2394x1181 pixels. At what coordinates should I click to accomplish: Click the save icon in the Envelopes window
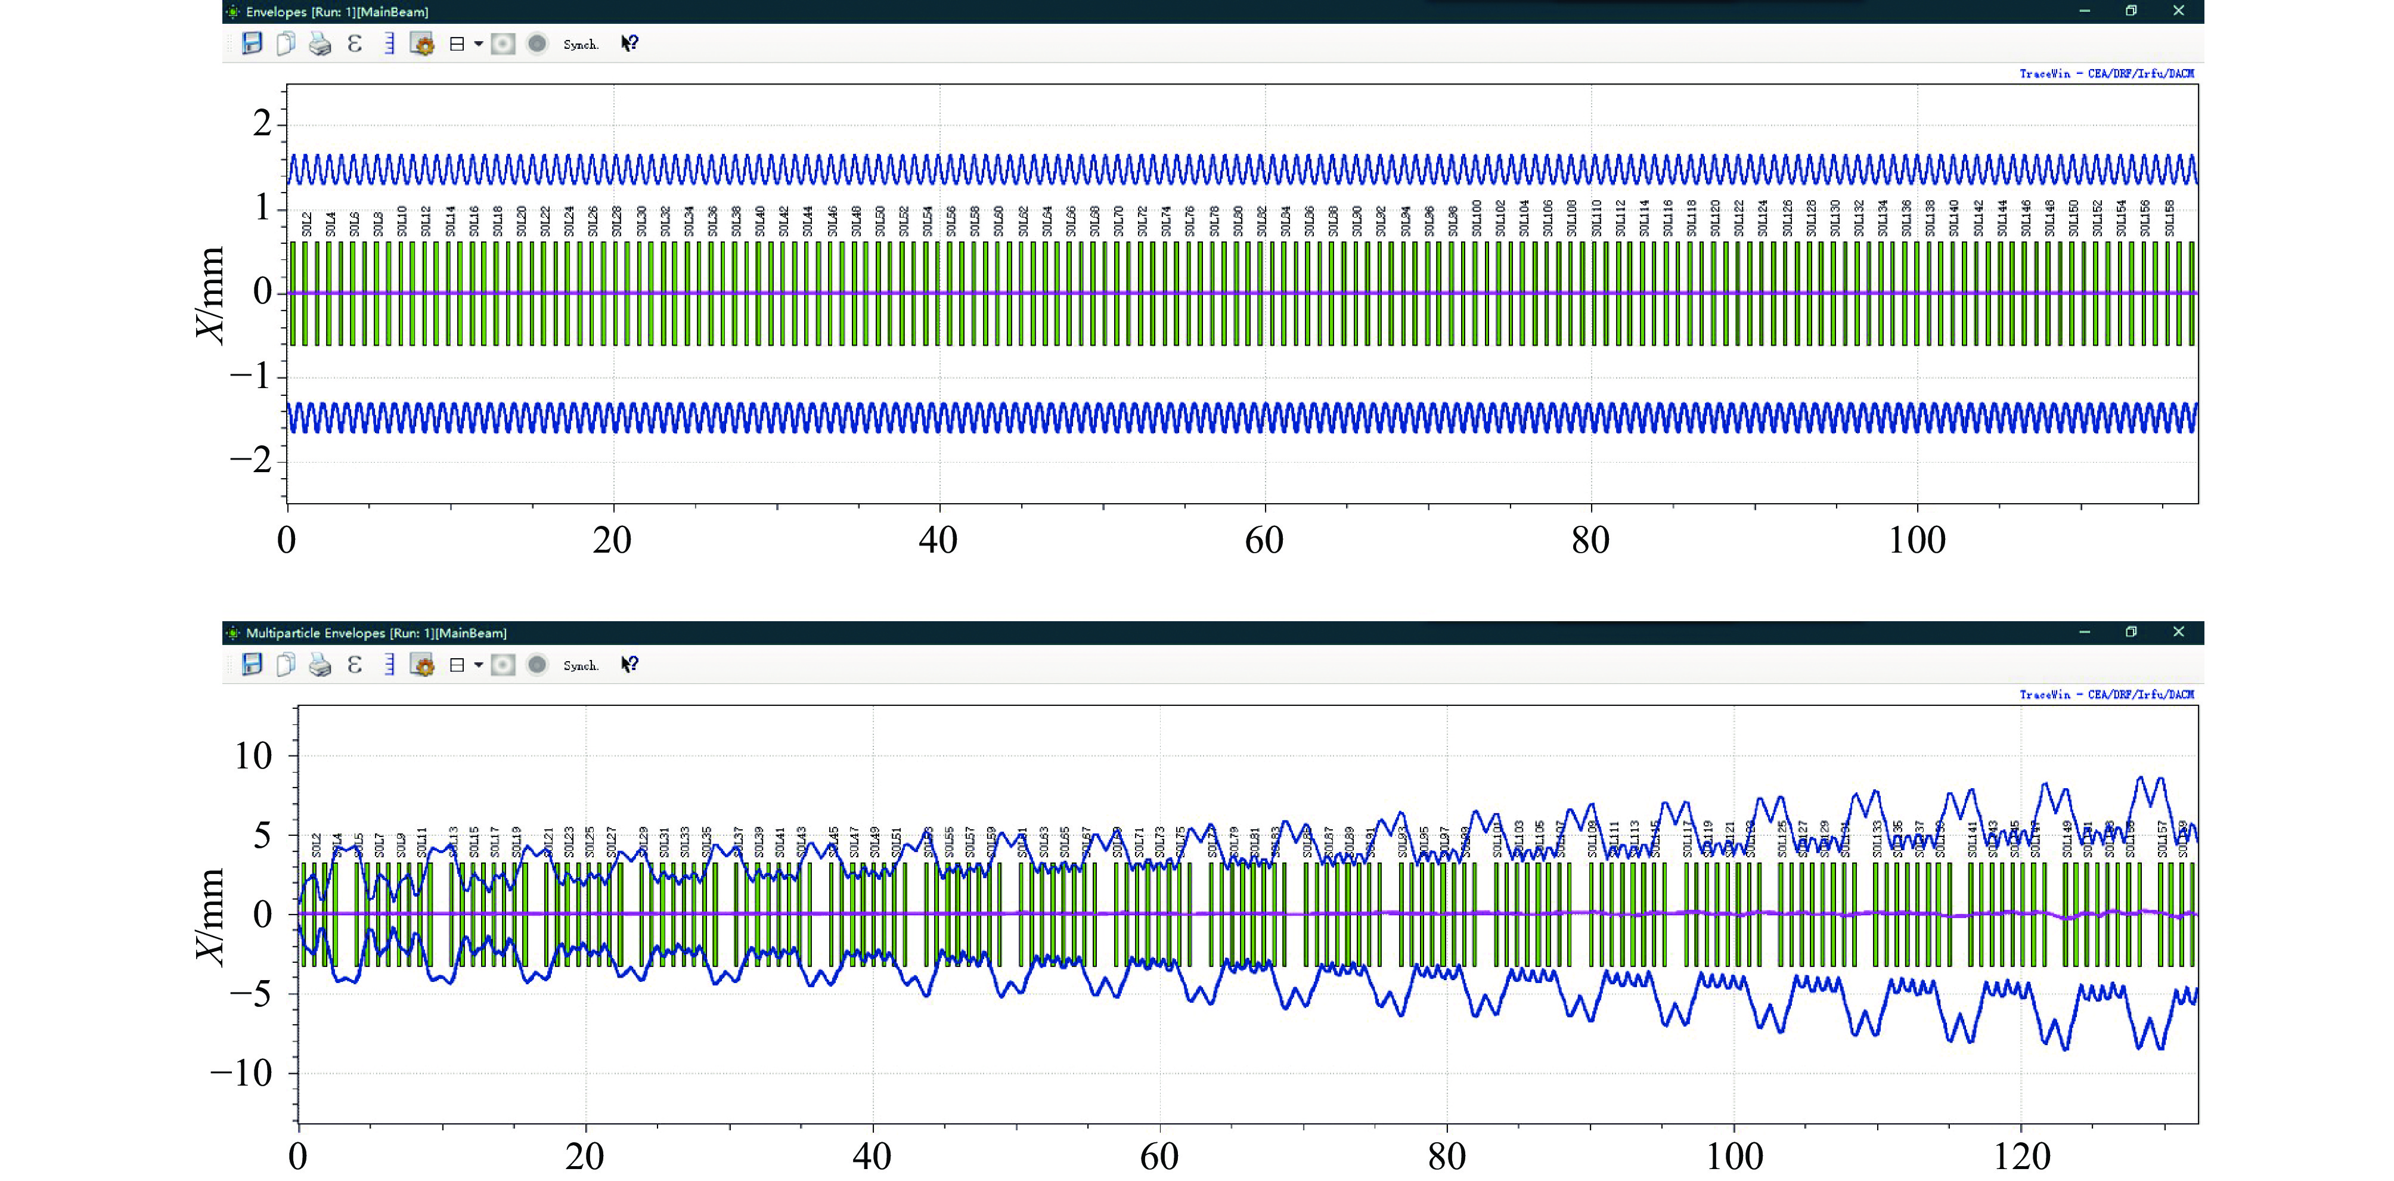[252, 44]
